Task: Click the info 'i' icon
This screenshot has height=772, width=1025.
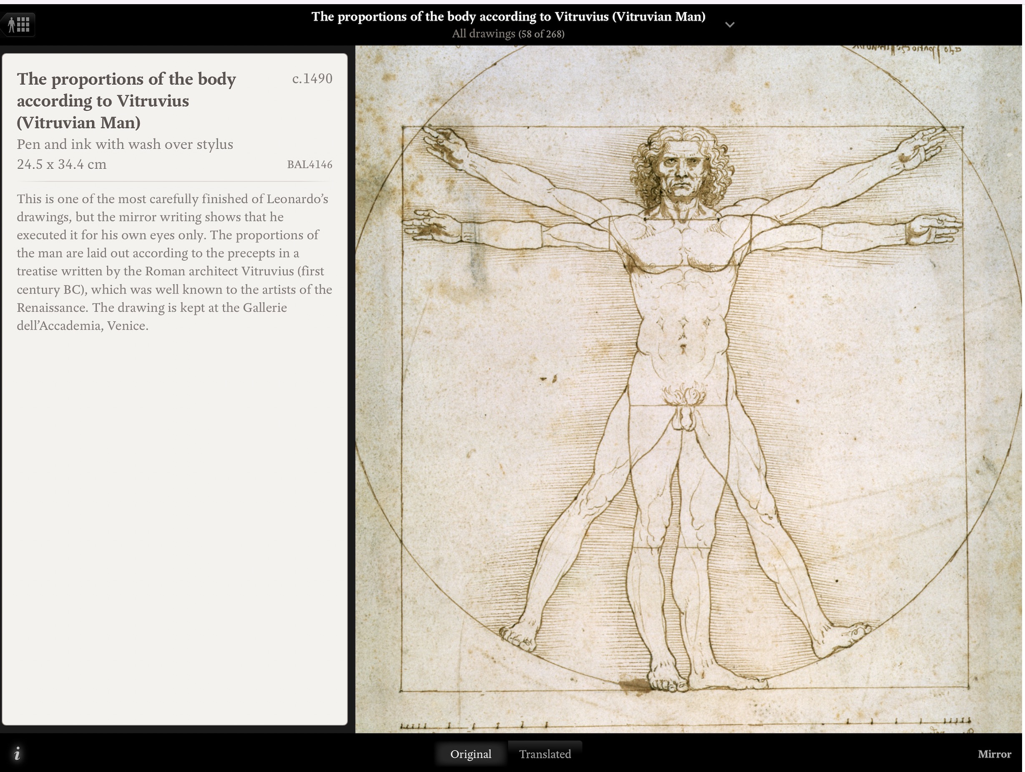Action: point(17,754)
